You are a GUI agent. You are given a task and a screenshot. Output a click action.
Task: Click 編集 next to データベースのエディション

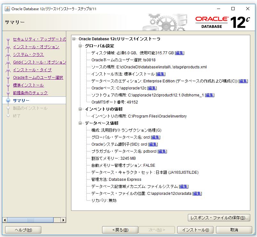243,81
